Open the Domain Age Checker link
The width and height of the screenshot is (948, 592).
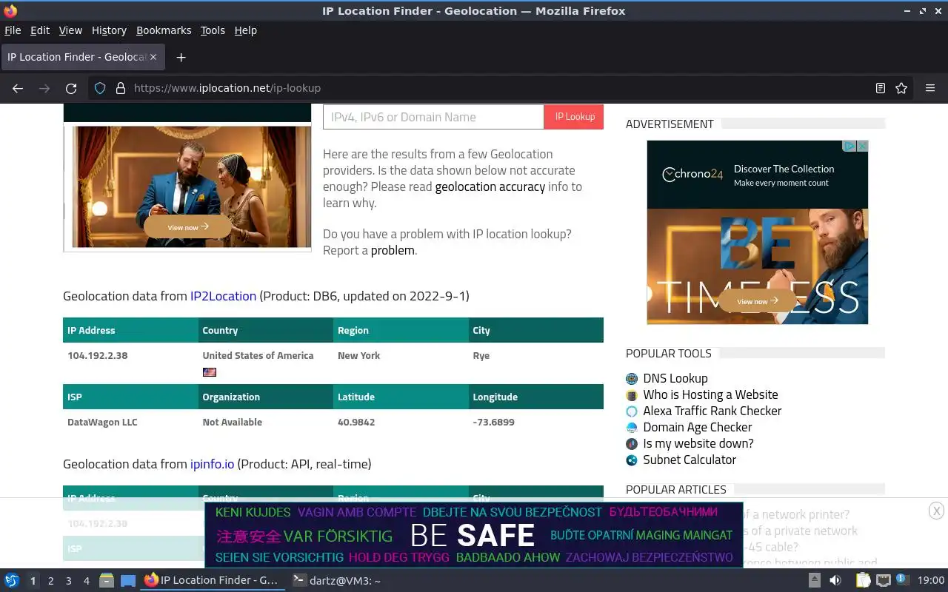698,427
